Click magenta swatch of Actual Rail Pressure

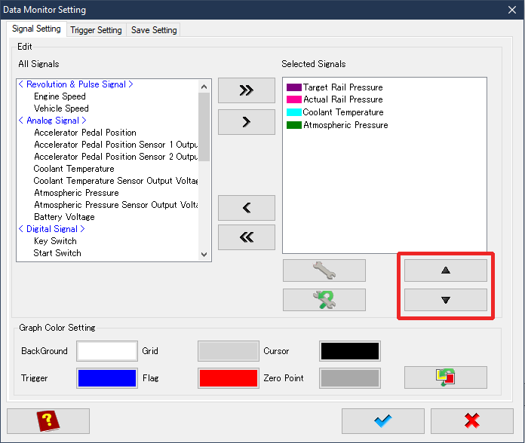pyautogui.click(x=294, y=99)
